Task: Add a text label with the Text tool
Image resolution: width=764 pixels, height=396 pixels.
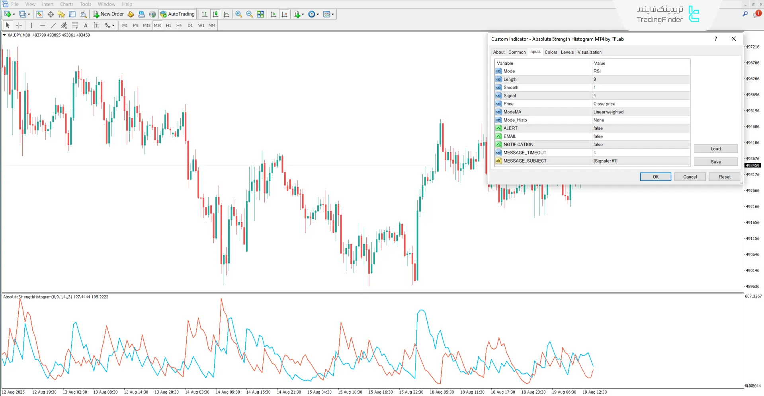Action: coord(86,25)
